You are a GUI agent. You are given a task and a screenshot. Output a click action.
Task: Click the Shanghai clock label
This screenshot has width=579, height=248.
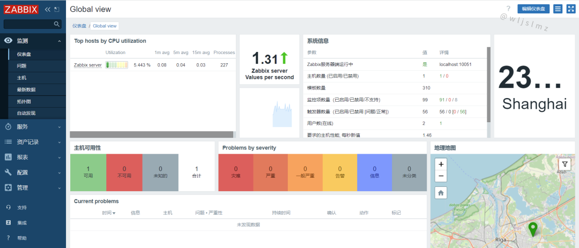(x=535, y=104)
